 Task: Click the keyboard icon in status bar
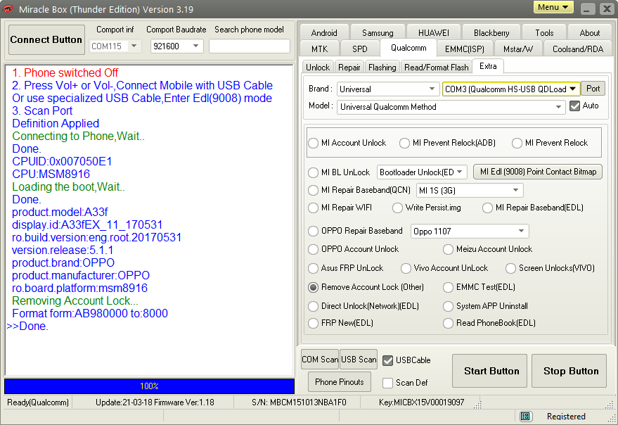click(x=525, y=417)
